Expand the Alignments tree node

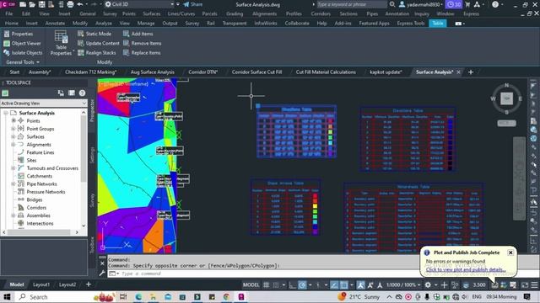tap(13, 144)
